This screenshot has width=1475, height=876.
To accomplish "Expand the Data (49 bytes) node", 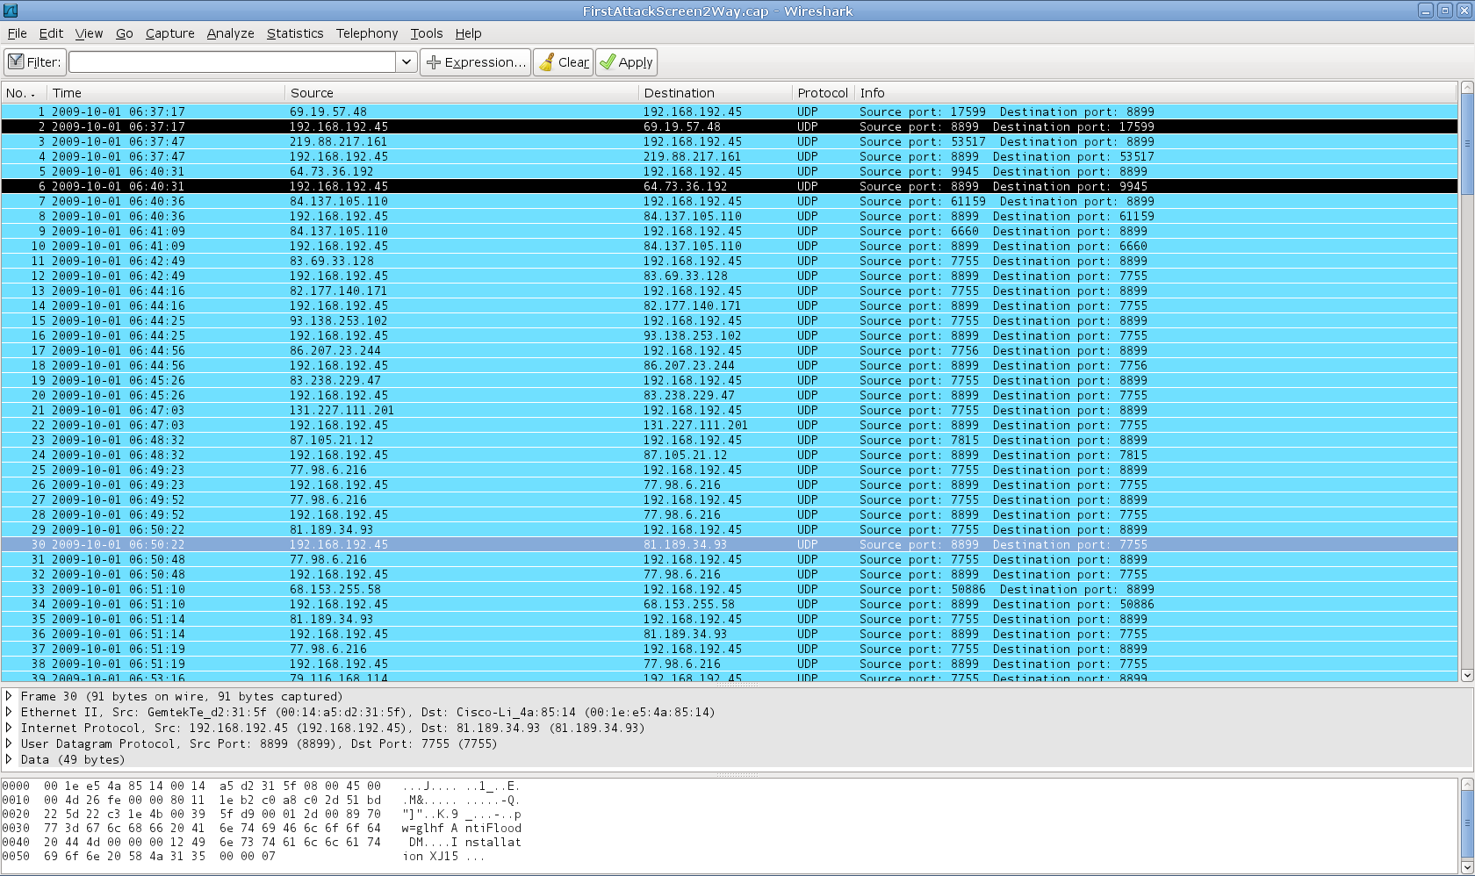I will [x=10, y=759].
